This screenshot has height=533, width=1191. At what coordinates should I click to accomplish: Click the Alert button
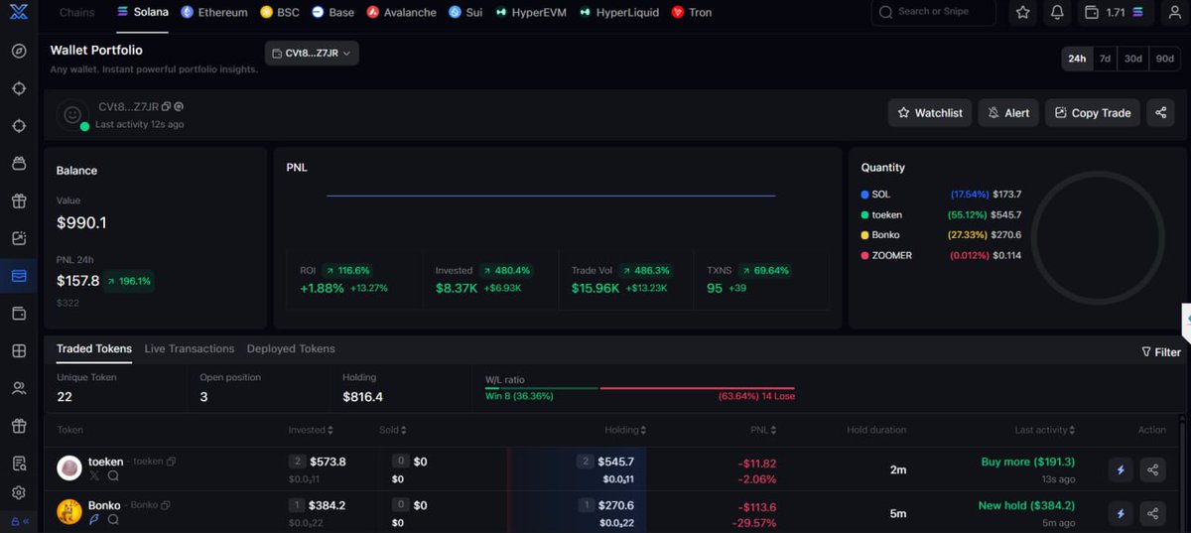coord(1008,113)
